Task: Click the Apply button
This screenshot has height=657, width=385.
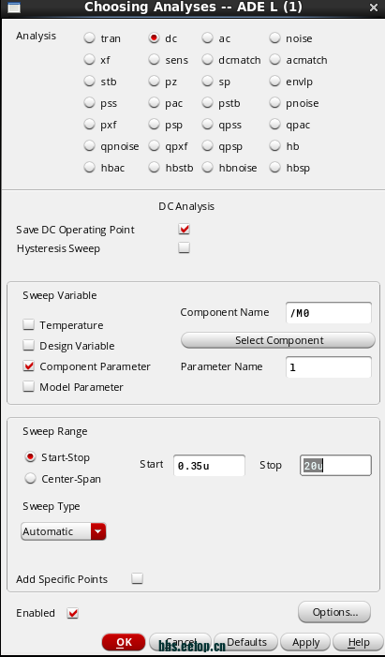Action: (305, 642)
